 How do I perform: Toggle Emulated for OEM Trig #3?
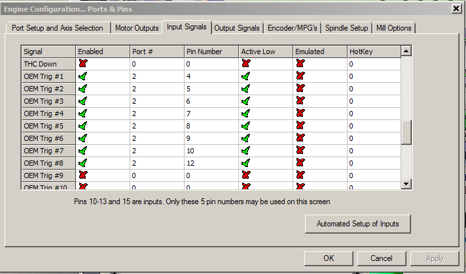(300, 100)
